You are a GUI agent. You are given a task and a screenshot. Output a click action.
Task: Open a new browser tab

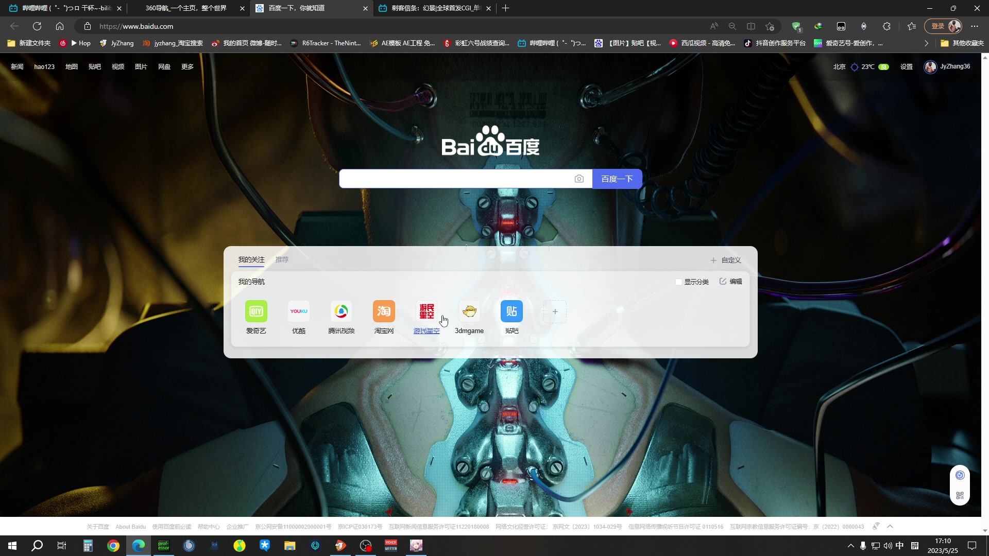(506, 8)
